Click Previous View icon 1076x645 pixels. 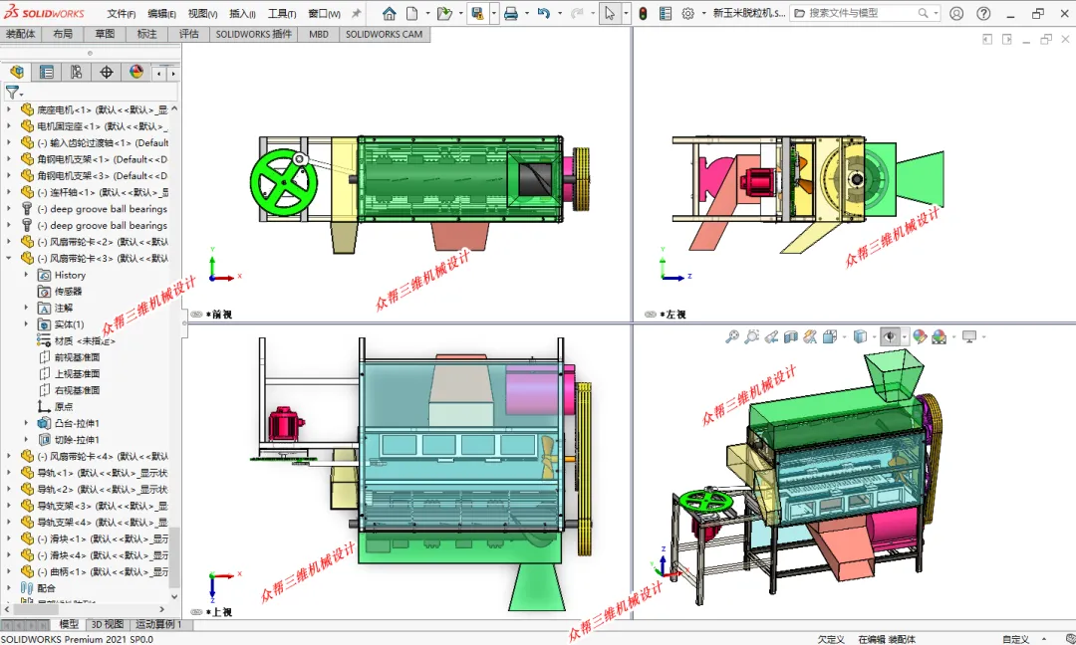771,336
